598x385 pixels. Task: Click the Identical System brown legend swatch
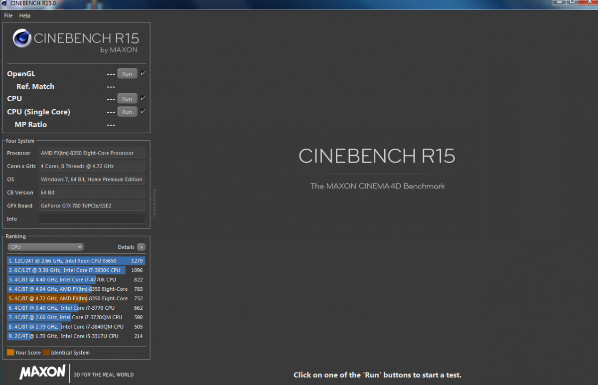click(46, 353)
